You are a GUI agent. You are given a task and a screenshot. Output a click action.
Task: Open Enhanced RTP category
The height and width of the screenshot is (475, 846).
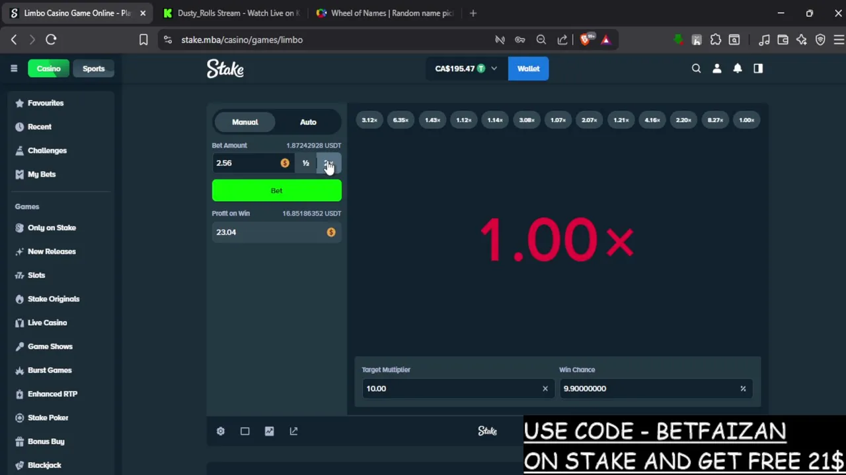coord(52,394)
